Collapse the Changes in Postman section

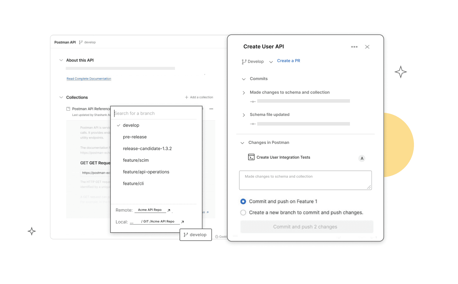242,143
